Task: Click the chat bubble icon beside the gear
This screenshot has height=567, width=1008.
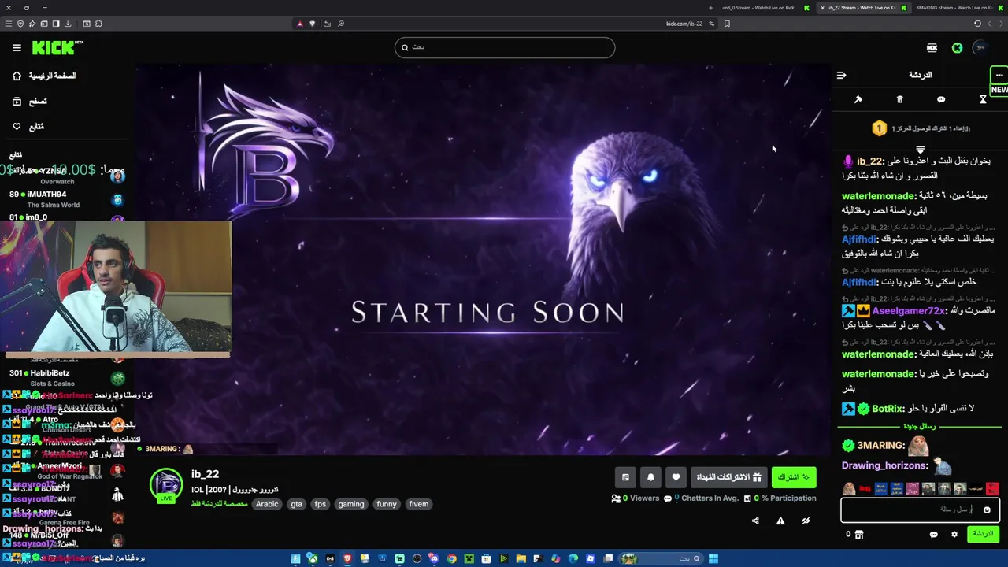Action: (934, 534)
